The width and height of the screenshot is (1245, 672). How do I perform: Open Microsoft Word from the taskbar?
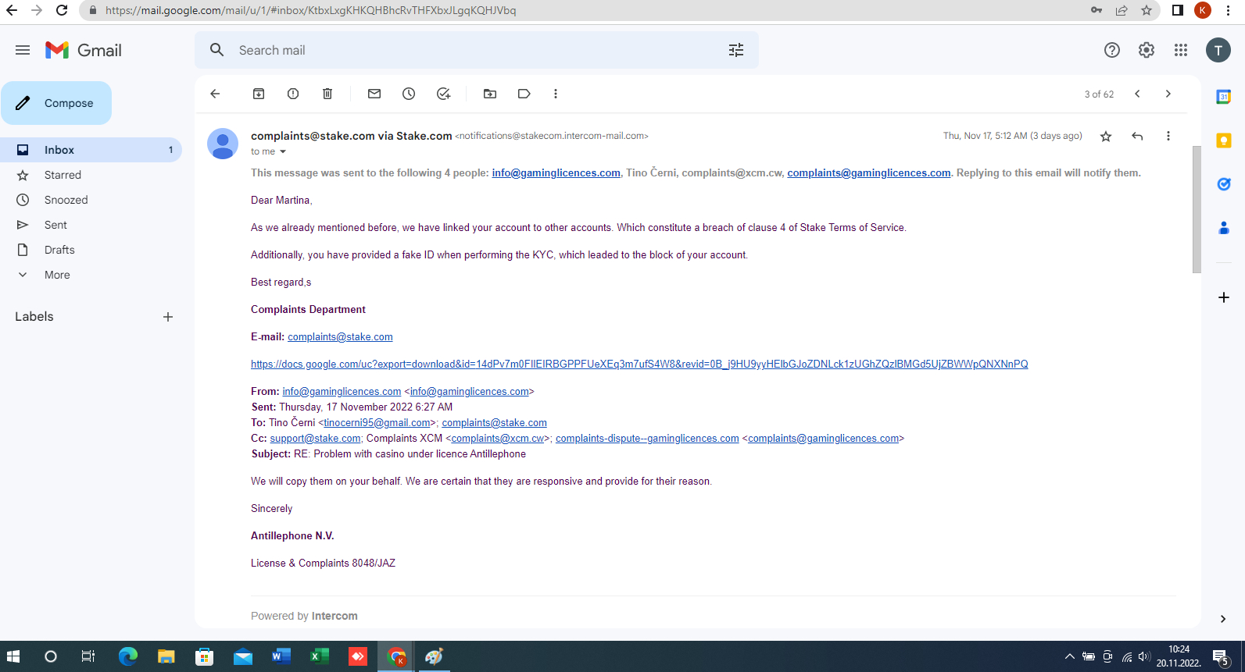click(281, 656)
